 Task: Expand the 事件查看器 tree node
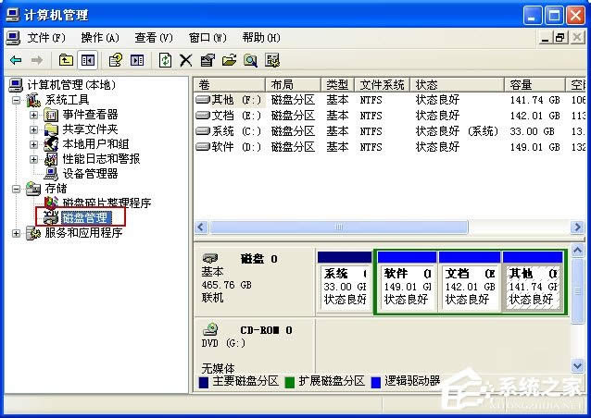(34, 115)
